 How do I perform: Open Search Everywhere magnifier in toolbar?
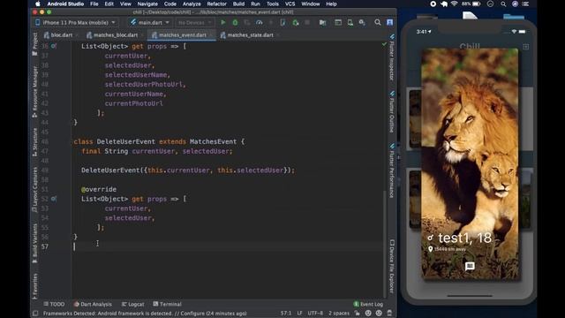377,22
